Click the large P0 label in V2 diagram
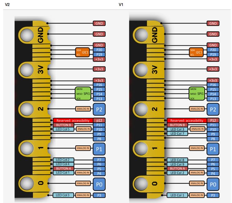232x203 pixels. [x=99, y=184]
